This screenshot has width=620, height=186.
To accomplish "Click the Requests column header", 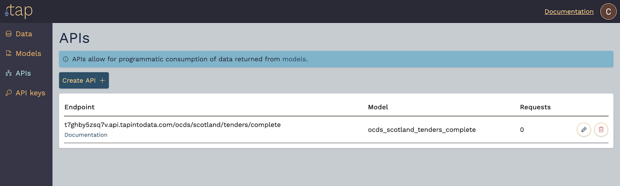I will pos(535,107).
